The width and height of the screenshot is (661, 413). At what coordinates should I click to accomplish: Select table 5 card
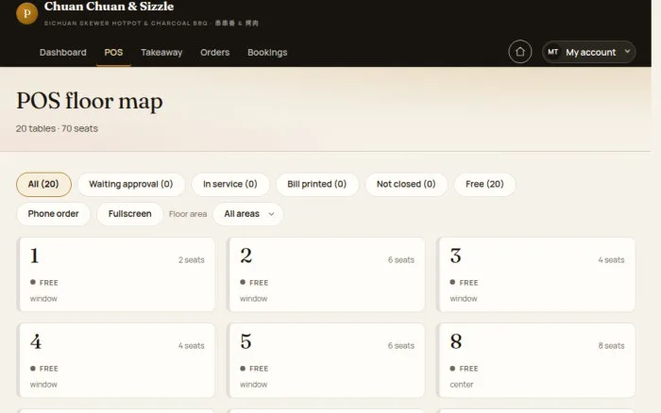(326, 360)
